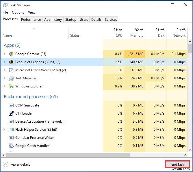Click the horizontal scrollbar left arrow
The height and width of the screenshot is (172, 193).
[3, 155]
